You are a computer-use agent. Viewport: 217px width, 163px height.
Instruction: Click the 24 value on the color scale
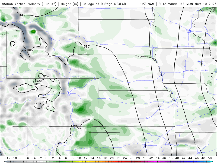coord(125,158)
